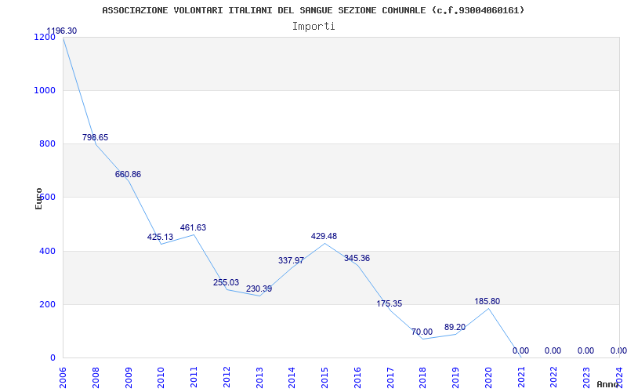This screenshot has width=627, height=392.
Task: Click the 2015 x-axis year label
Action: coord(324,378)
